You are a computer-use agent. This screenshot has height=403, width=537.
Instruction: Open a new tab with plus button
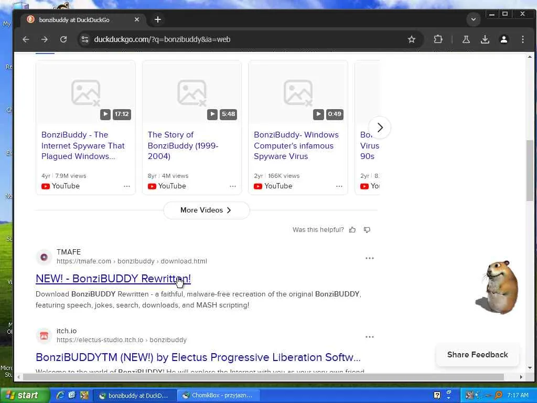(x=158, y=19)
